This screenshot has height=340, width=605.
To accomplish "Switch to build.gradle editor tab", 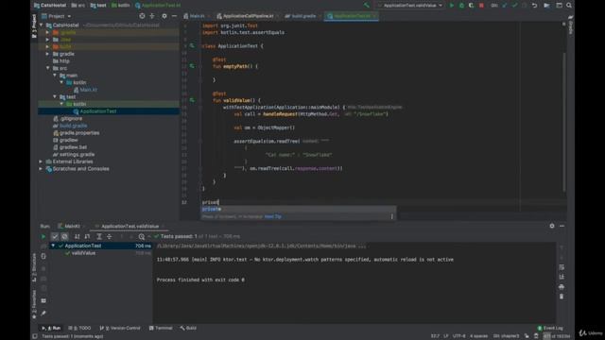I will (x=302, y=16).
